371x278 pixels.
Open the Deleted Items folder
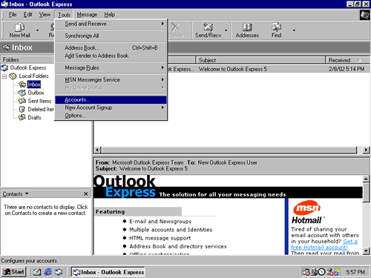tap(41, 109)
